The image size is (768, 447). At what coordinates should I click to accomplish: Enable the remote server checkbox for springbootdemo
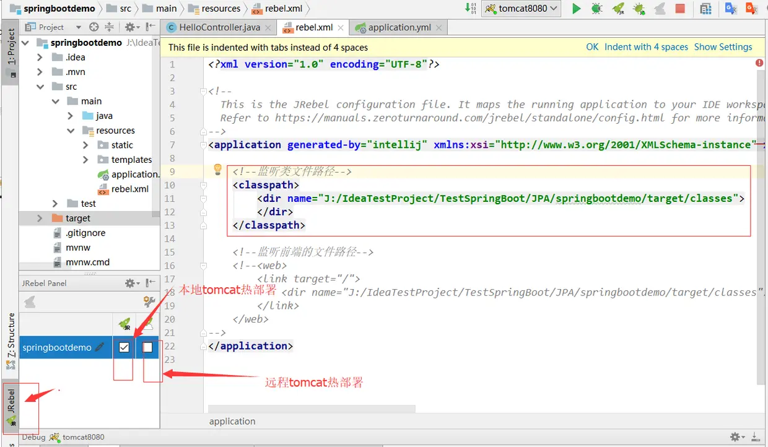(147, 347)
